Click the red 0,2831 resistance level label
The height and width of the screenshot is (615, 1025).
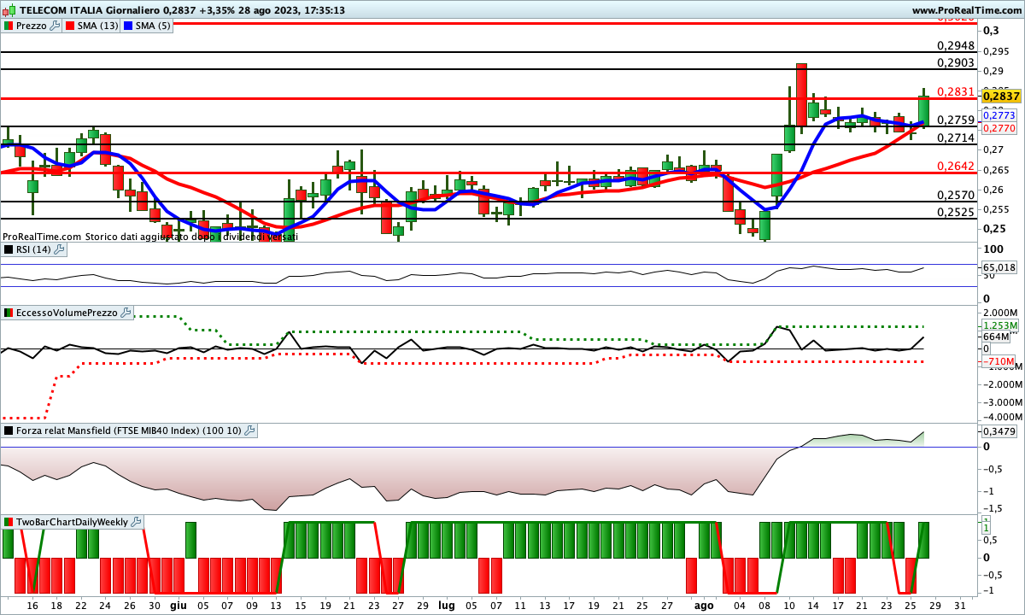[x=955, y=91]
